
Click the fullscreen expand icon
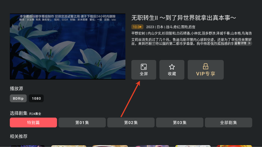pyautogui.click(x=144, y=67)
